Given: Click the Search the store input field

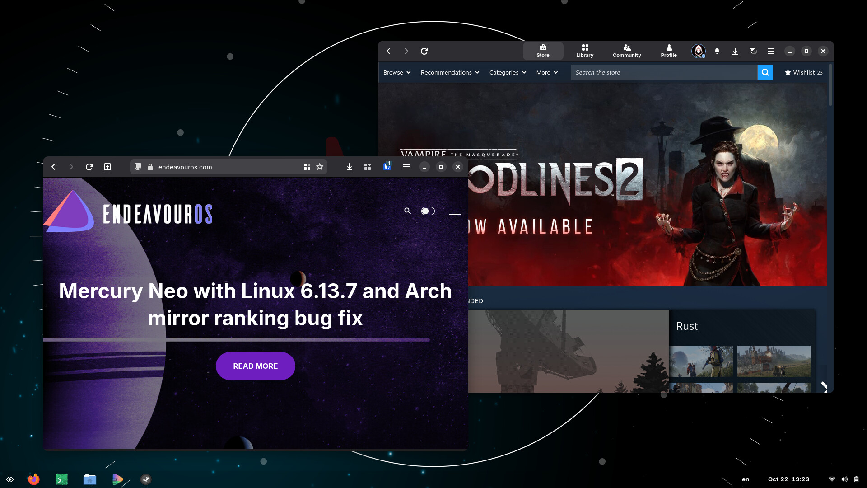Looking at the screenshot, I should point(664,72).
